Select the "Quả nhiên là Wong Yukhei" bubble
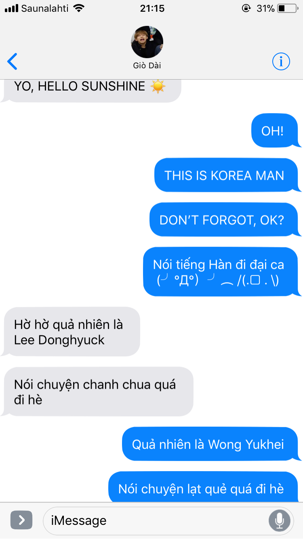 pos(210,444)
